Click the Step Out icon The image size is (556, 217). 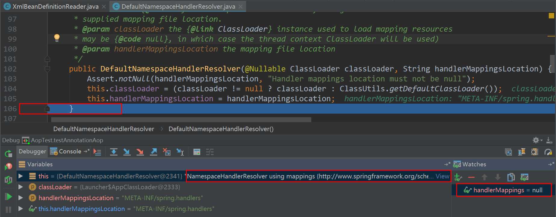point(154,152)
